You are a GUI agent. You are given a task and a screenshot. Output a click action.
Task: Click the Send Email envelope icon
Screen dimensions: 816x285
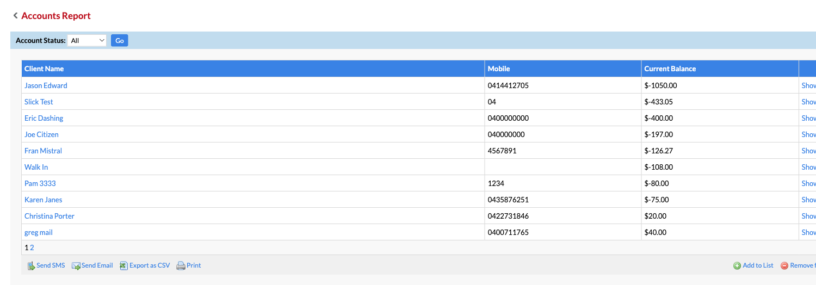tap(76, 266)
